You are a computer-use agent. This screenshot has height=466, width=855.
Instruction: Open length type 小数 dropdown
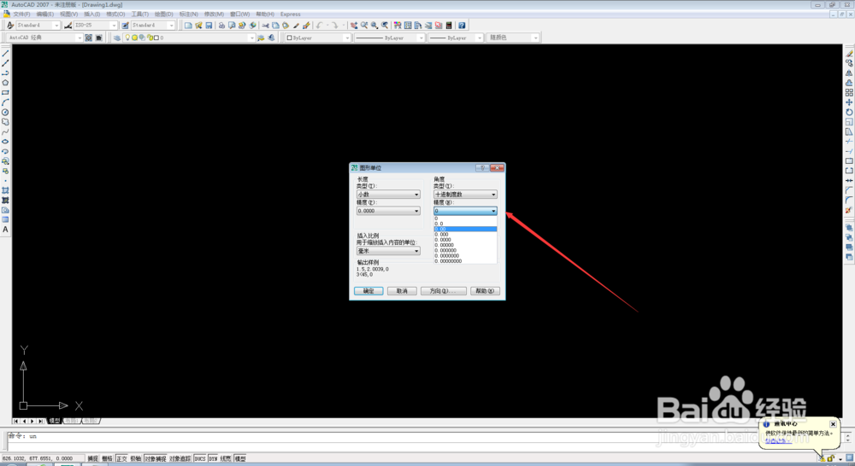point(388,195)
